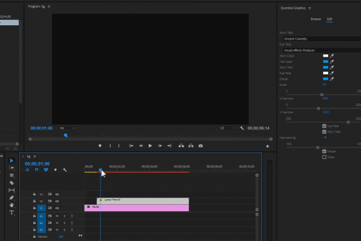Image resolution: width=361 pixels, height=241 pixels.
Task: Toggle the A1 track target
Action: coord(41,216)
